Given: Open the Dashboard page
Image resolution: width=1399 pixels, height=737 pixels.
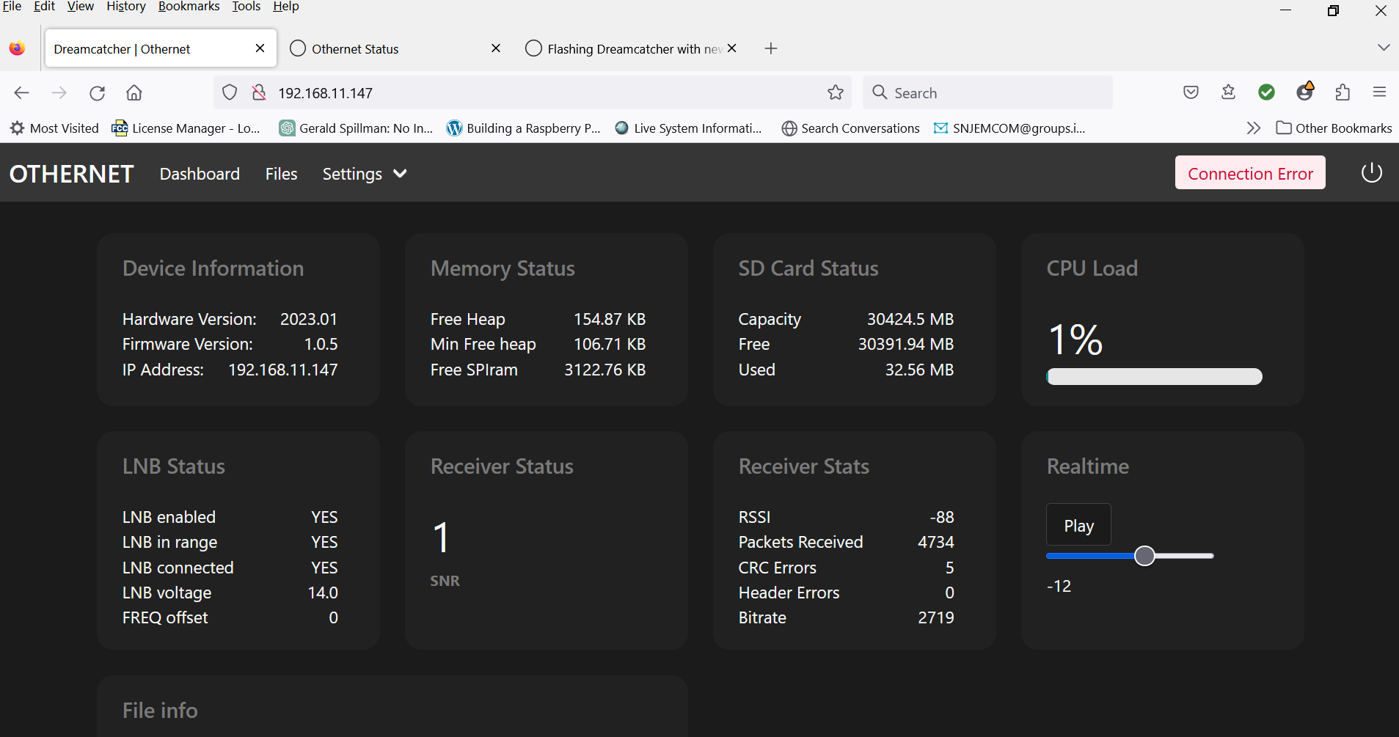Looking at the screenshot, I should [x=200, y=174].
